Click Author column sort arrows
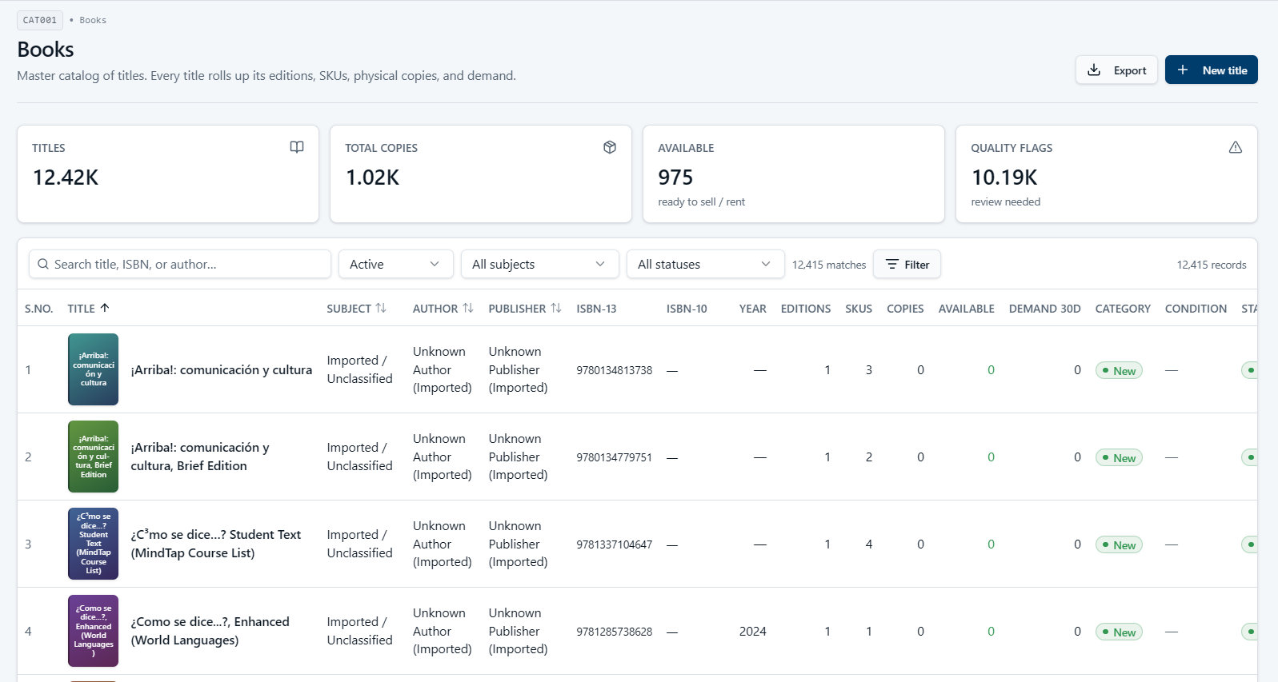 [468, 308]
